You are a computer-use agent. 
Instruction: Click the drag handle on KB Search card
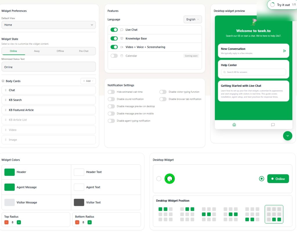point(6,100)
